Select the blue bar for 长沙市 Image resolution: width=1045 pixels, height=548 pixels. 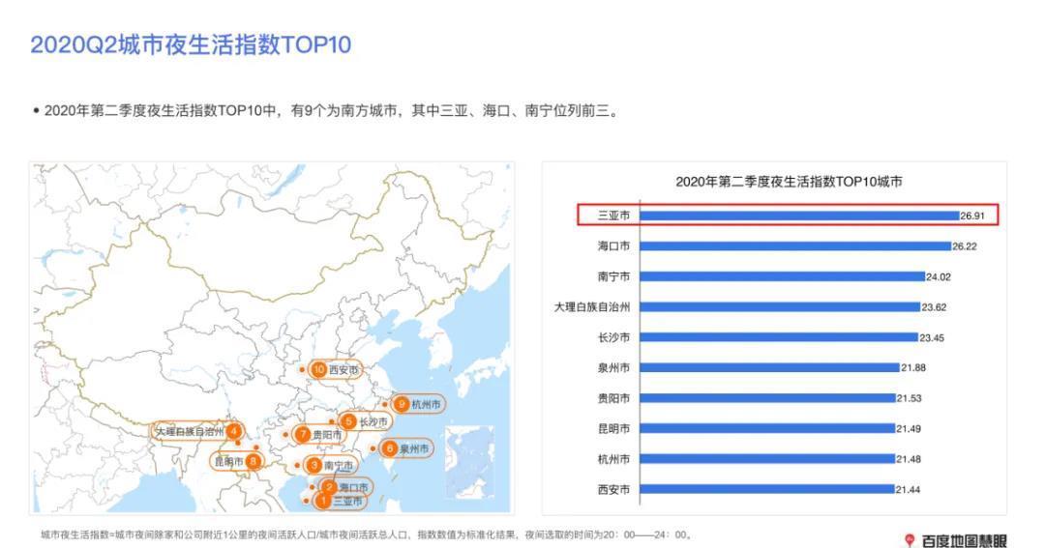(779, 337)
